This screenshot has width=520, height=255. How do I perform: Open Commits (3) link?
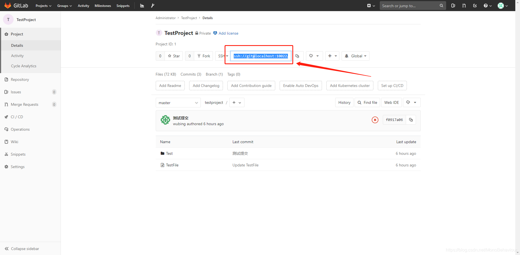[191, 74]
